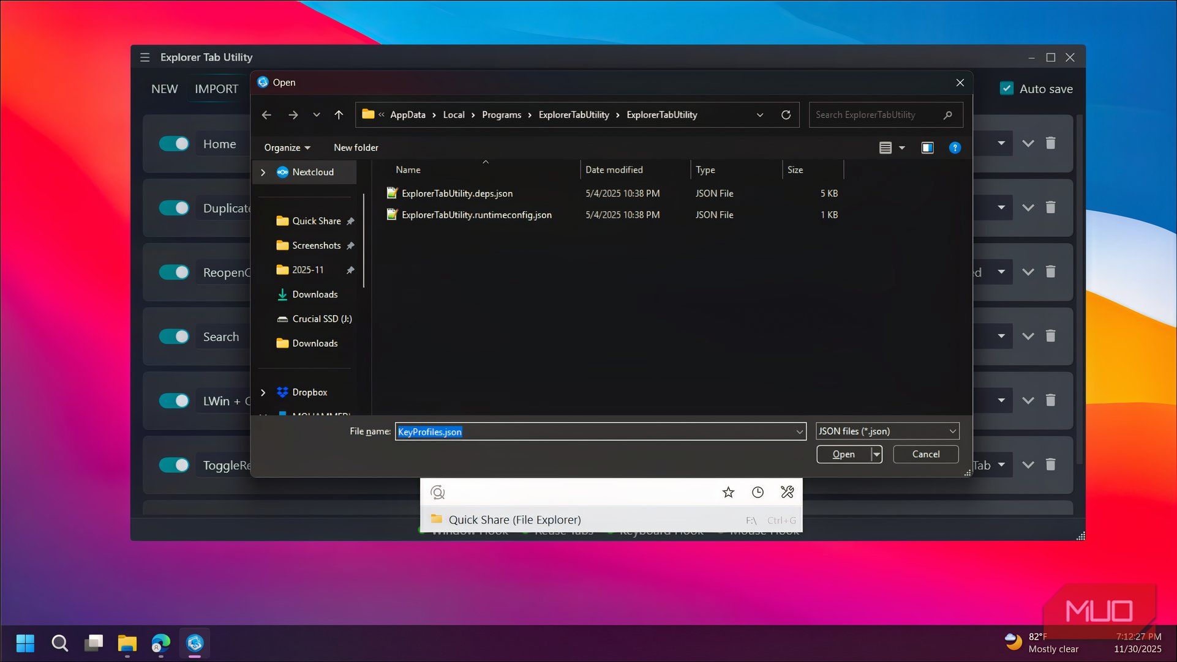
Task: Expand the Dropbox tree node
Action: point(263,393)
